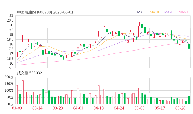The width and height of the screenshot is (193, 114).
Task: Click the 50万 volume axis label
Action: 10,97
